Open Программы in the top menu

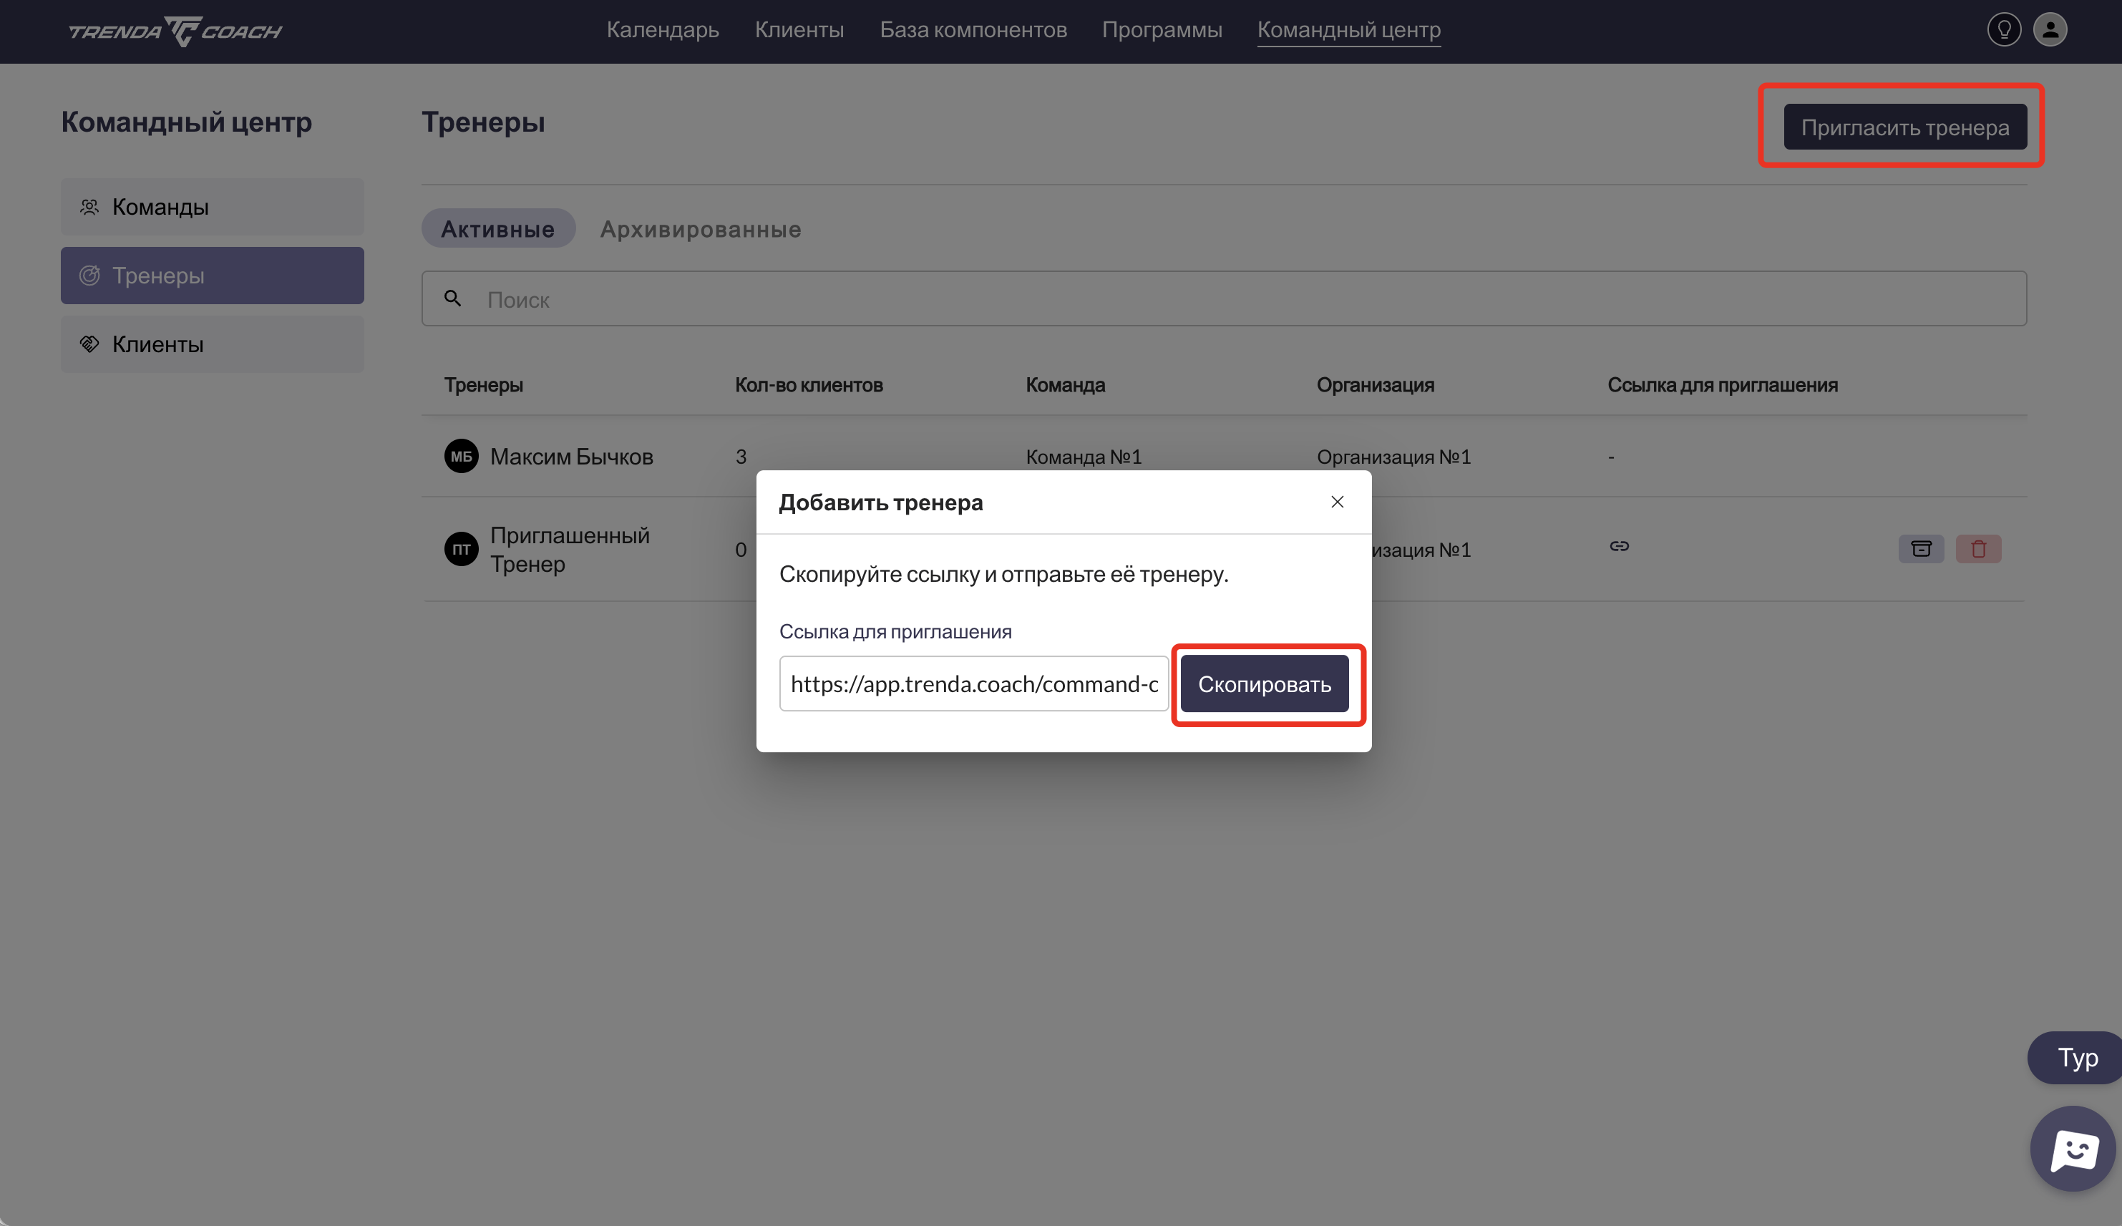tap(1162, 29)
